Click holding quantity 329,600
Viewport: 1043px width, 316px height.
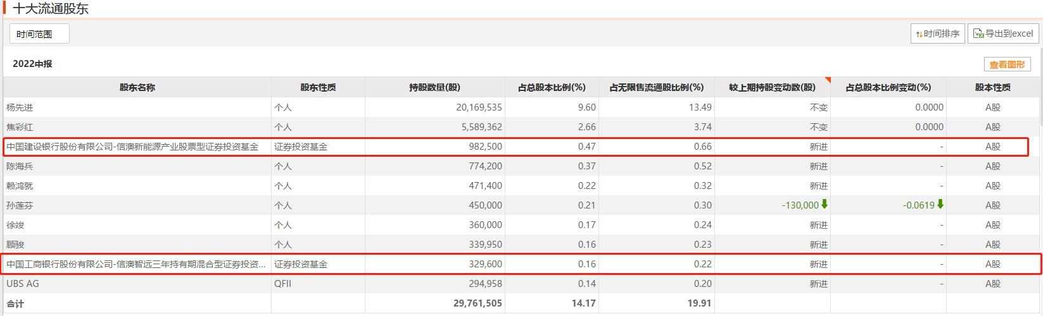(486, 264)
